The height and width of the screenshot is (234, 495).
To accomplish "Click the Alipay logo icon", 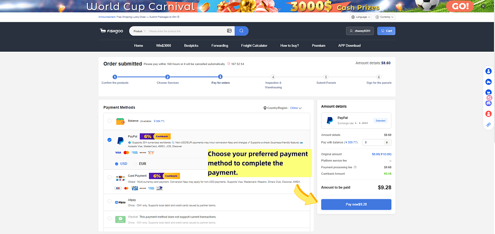I will coord(120,202).
